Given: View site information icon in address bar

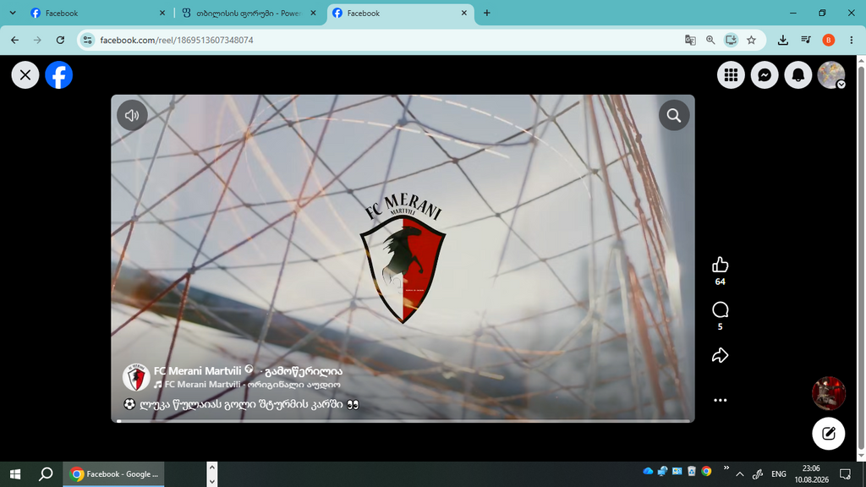Looking at the screenshot, I should pyautogui.click(x=87, y=40).
